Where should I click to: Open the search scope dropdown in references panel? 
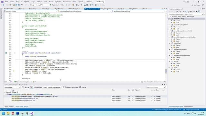click(x=12, y=87)
